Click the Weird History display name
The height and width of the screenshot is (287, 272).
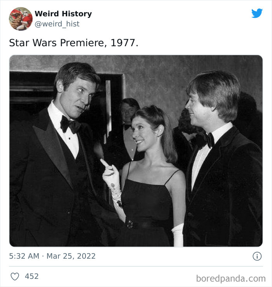(x=63, y=14)
